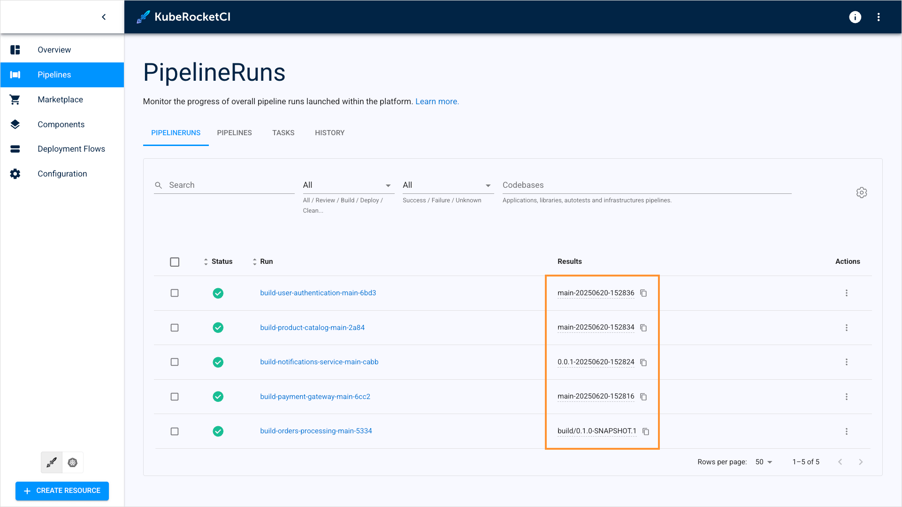Viewport: 902px width, 507px height.
Task: Check the build-orders-processing-main-5334 row
Action: (175, 431)
